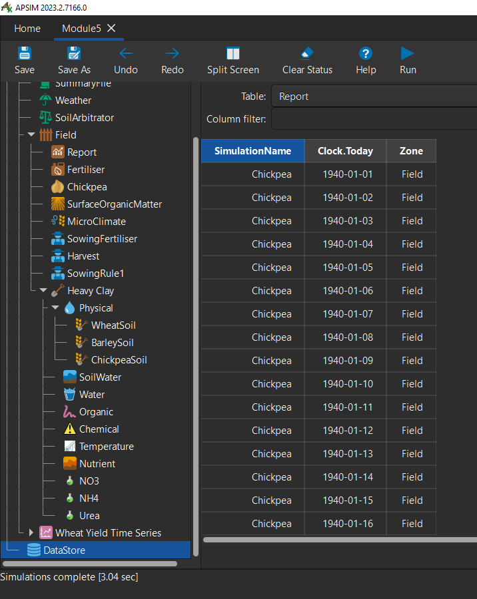Click the SowingRule1 manager icon
Screen dimensions: 477x599
58,273
